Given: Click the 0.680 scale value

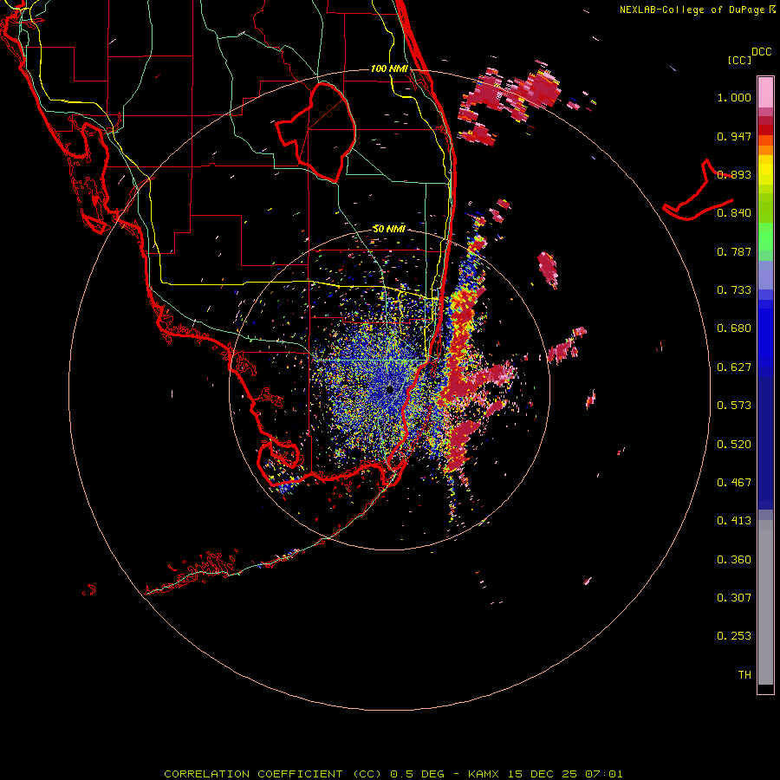Looking at the screenshot, I should (734, 328).
